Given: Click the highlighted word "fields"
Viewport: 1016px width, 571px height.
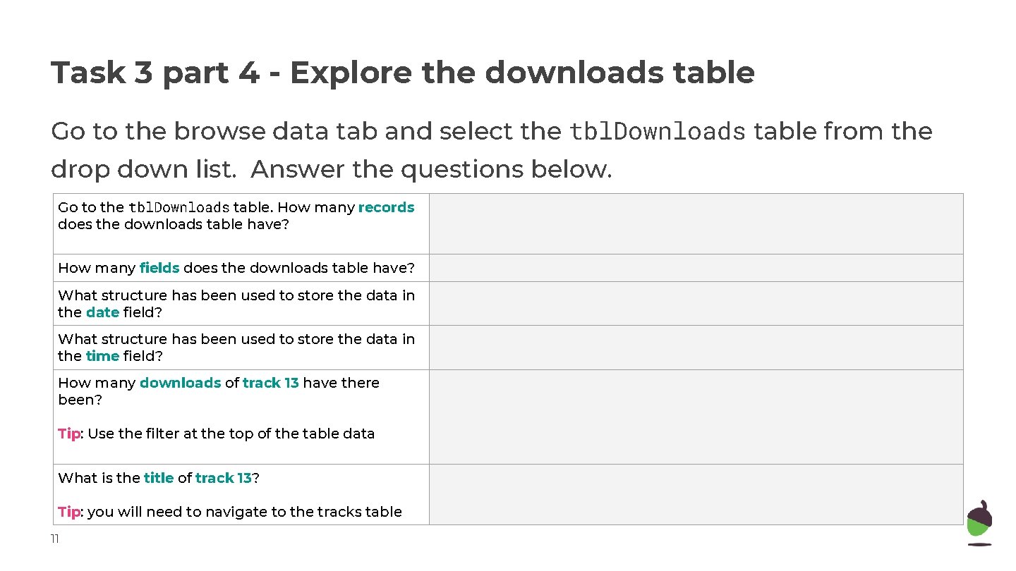Looking at the screenshot, I should (159, 268).
